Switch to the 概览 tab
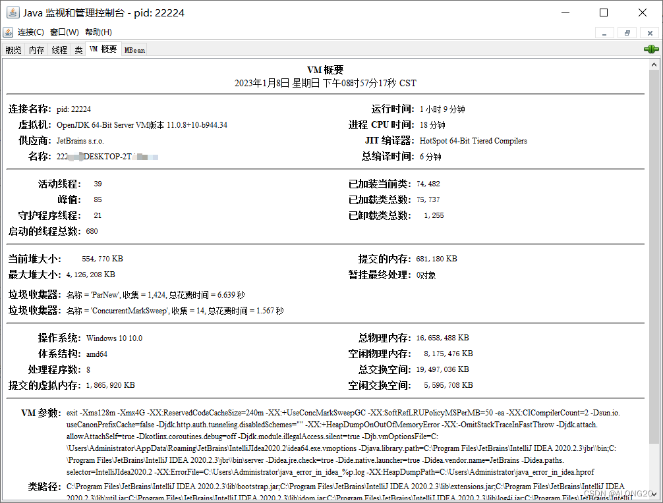The width and height of the screenshot is (663, 503). [14, 50]
